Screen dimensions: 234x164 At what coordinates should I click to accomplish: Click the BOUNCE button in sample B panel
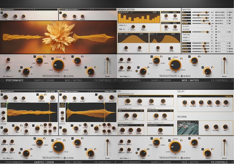62,106
